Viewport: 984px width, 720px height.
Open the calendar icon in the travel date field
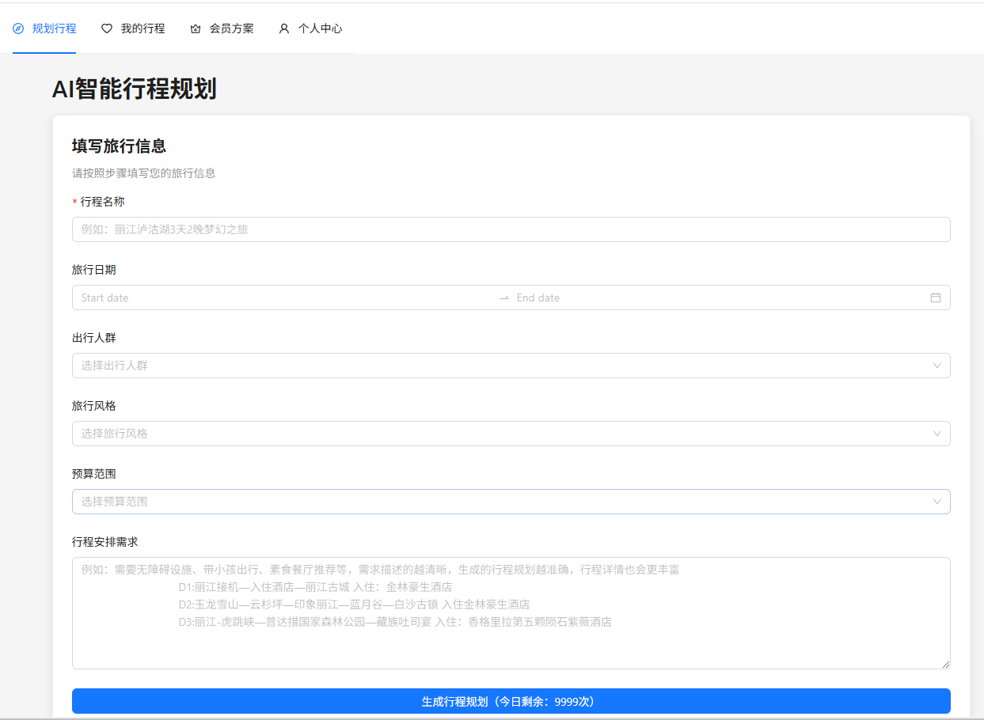click(x=935, y=297)
